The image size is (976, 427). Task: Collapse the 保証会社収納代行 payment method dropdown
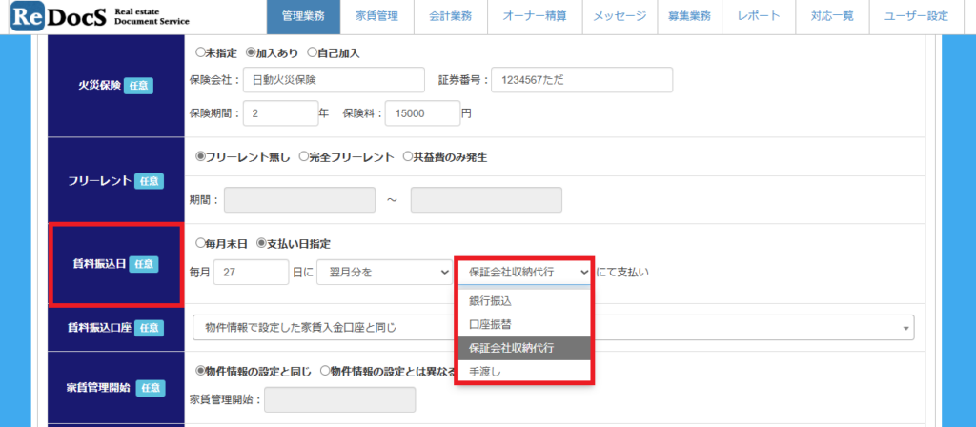pos(524,272)
